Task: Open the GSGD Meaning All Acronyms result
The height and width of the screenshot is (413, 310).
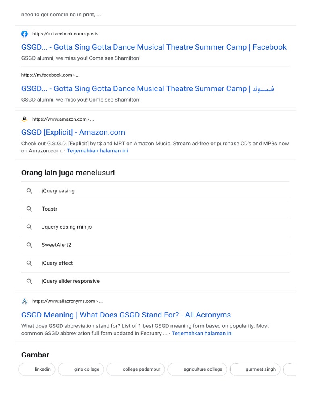Action: tap(126, 315)
